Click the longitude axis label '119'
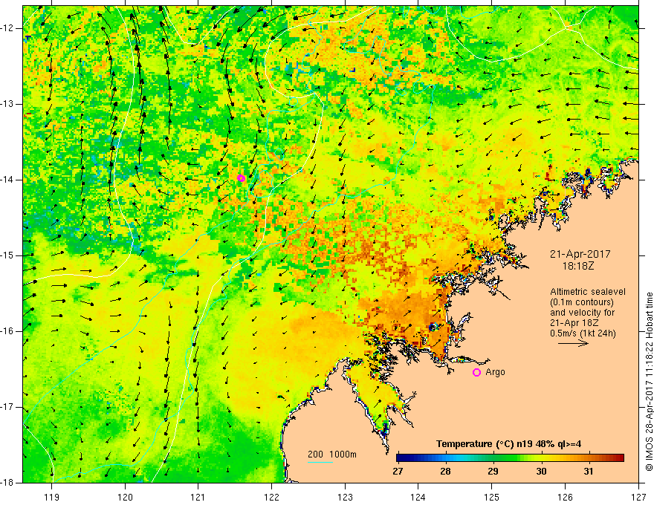 52,497
